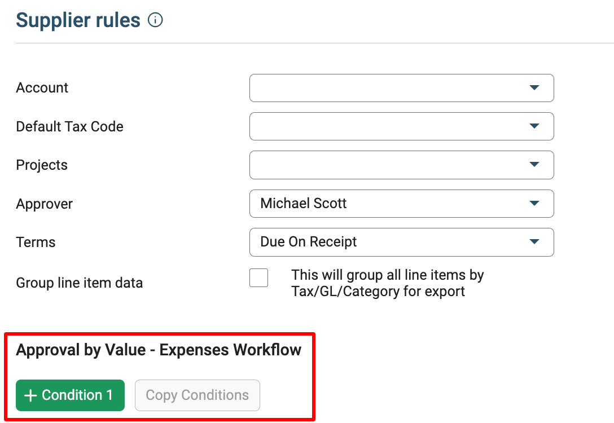Click the Approval by Value - Expenses Workflow title
Screen dimensions: 614x423
(159, 350)
